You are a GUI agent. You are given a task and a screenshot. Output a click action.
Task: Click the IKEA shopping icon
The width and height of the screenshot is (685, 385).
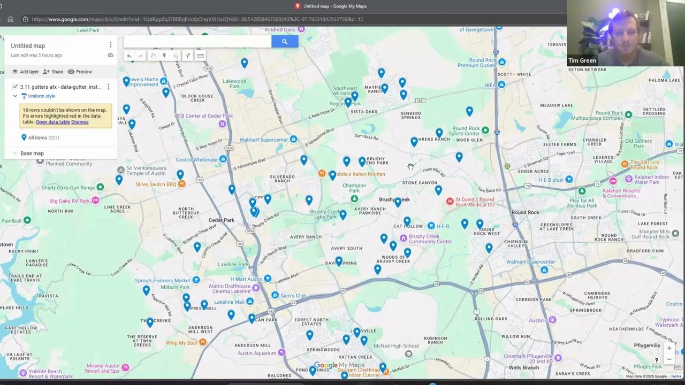point(501,84)
